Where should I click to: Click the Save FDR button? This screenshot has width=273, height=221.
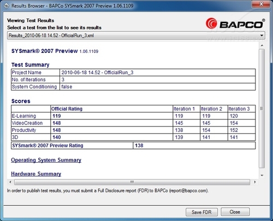coord(201,212)
